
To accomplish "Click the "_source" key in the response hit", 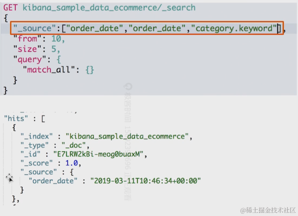I will (39, 172).
